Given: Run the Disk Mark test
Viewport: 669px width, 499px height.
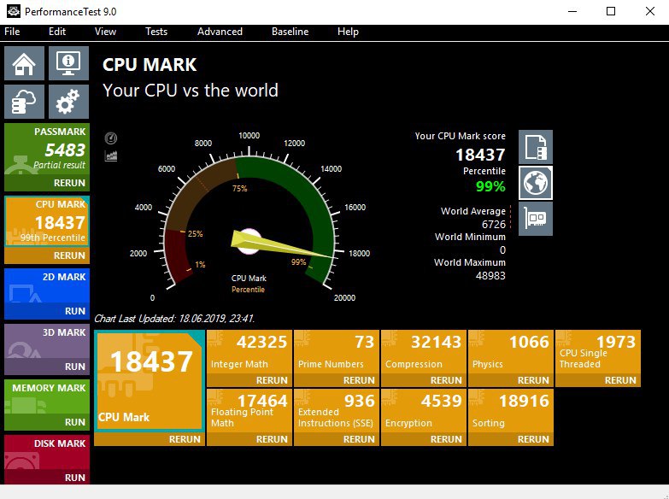Looking at the screenshot, I should (47, 478).
